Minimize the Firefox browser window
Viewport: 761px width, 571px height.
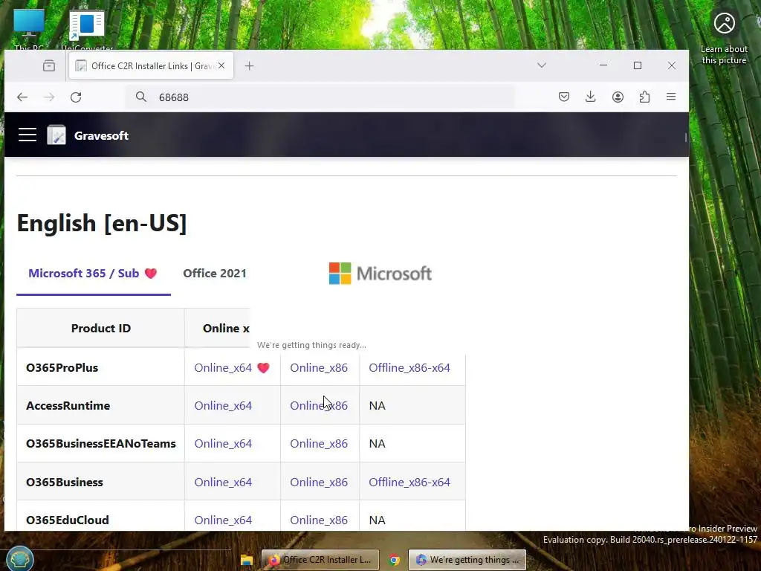coord(603,65)
